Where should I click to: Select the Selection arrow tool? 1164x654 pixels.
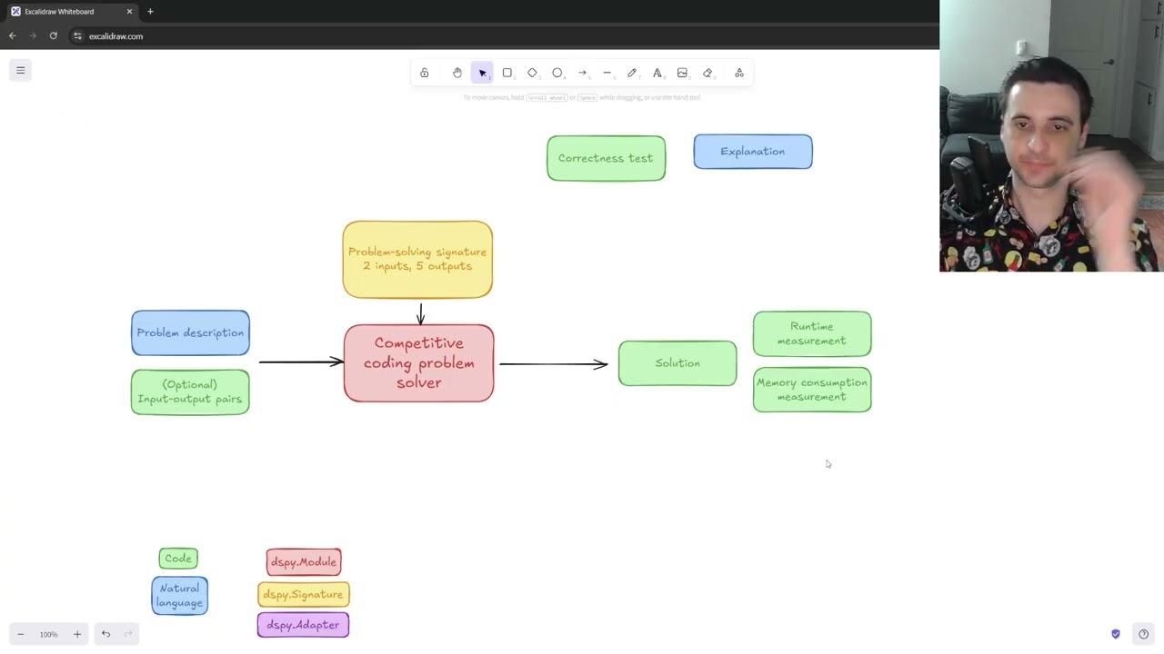[x=482, y=73]
